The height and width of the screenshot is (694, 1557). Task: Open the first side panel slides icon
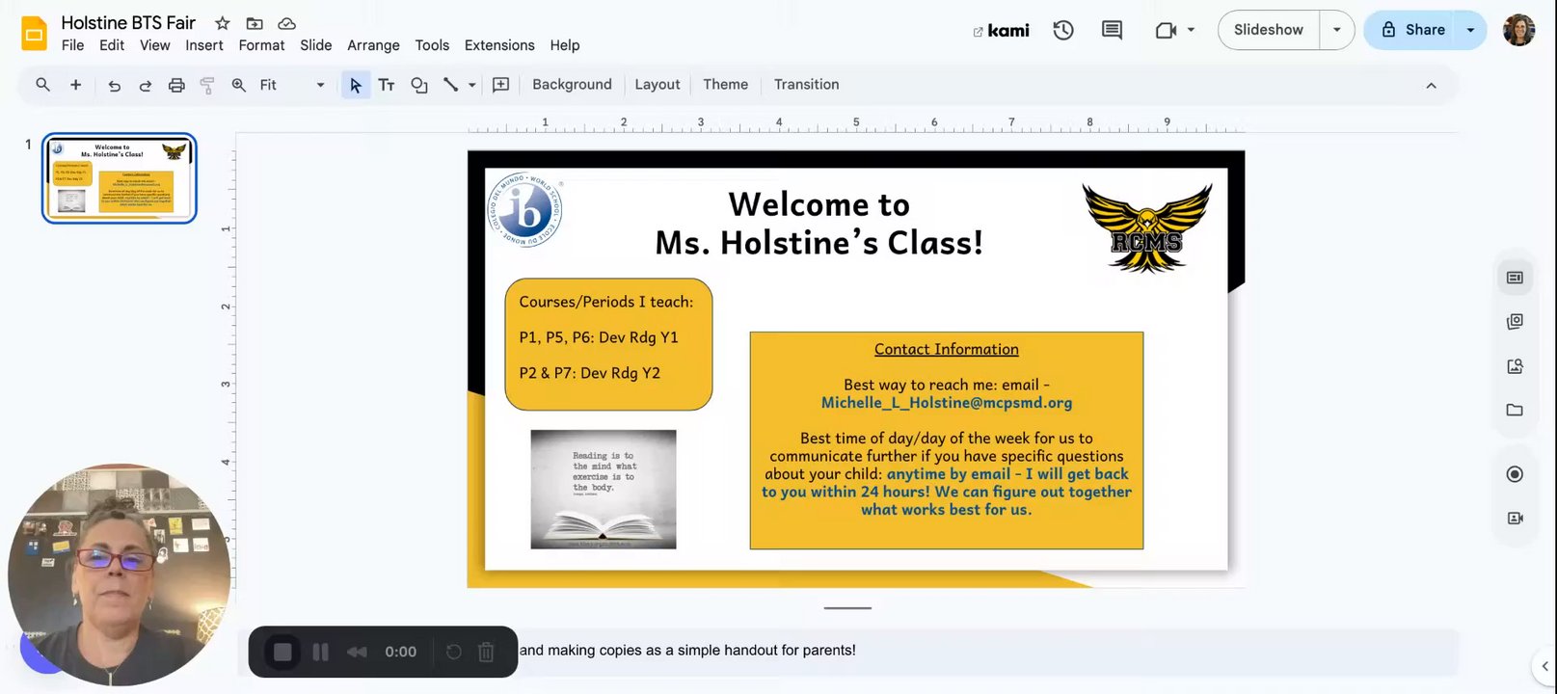(1515, 278)
